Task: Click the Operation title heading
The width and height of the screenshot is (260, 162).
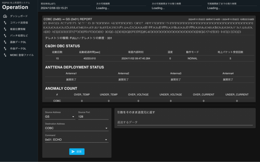Action: 15,7
